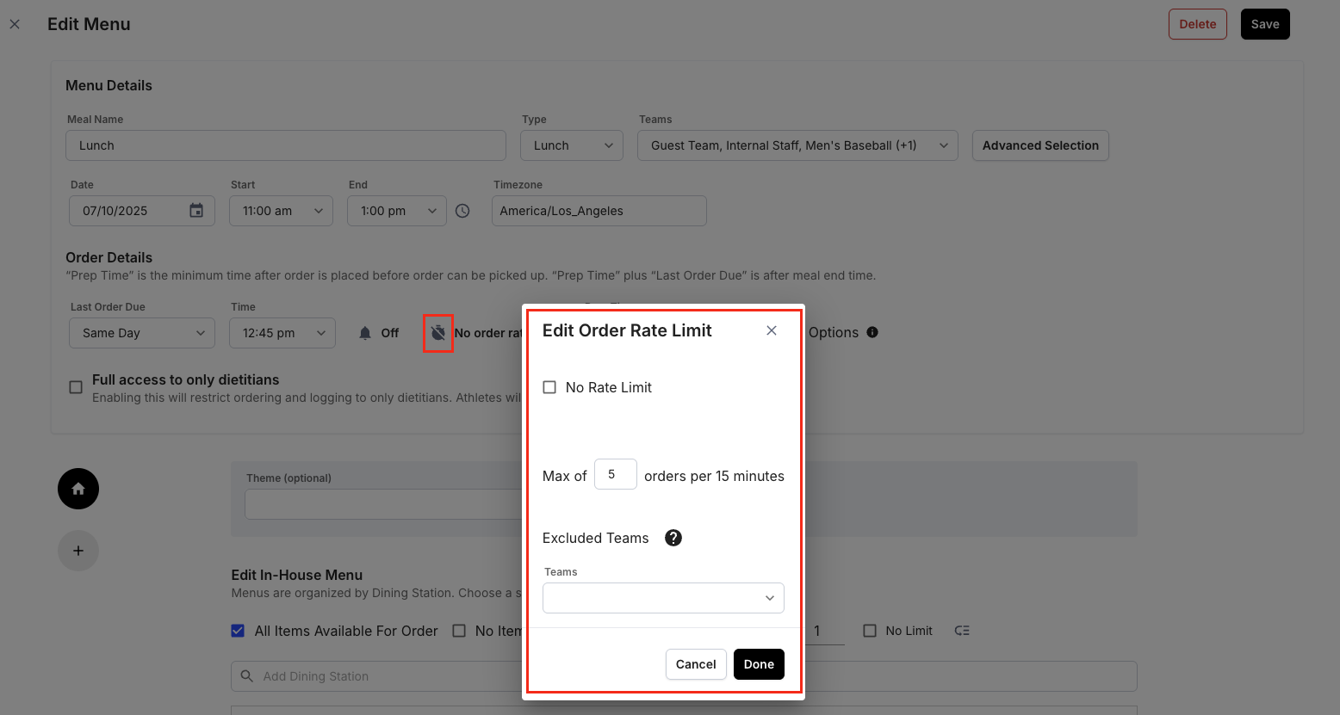Click the Timezone input field
The height and width of the screenshot is (715, 1340).
pos(599,211)
